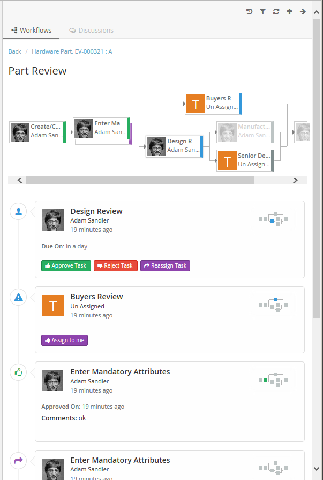Image resolution: width=323 pixels, height=480 pixels.
Task: Click the user timeline icon for Design Review
Action: (x=18, y=211)
